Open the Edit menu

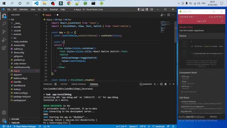(15, 10)
